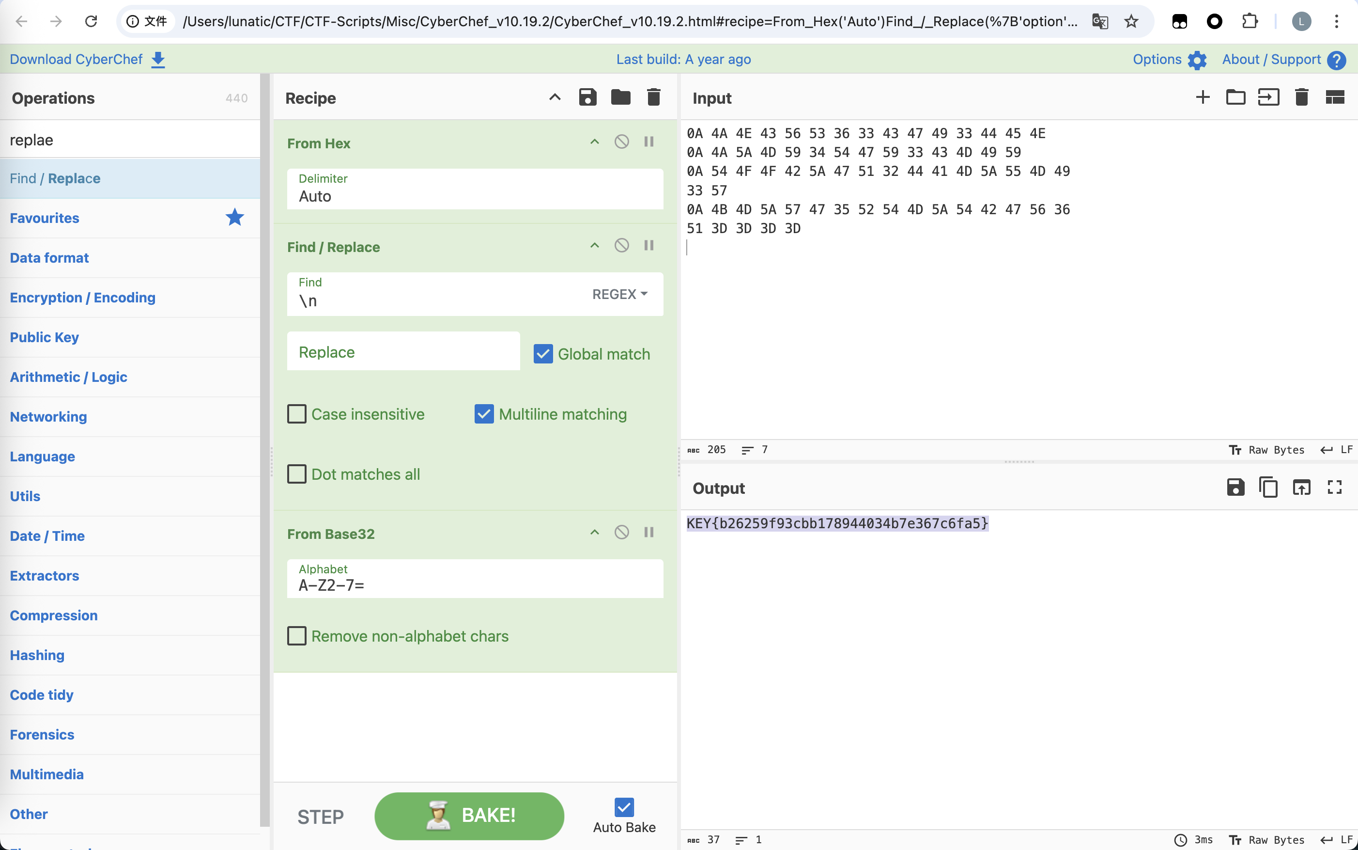The image size is (1358, 850).
Task: Click the STEP button
Action: [320, 817]
